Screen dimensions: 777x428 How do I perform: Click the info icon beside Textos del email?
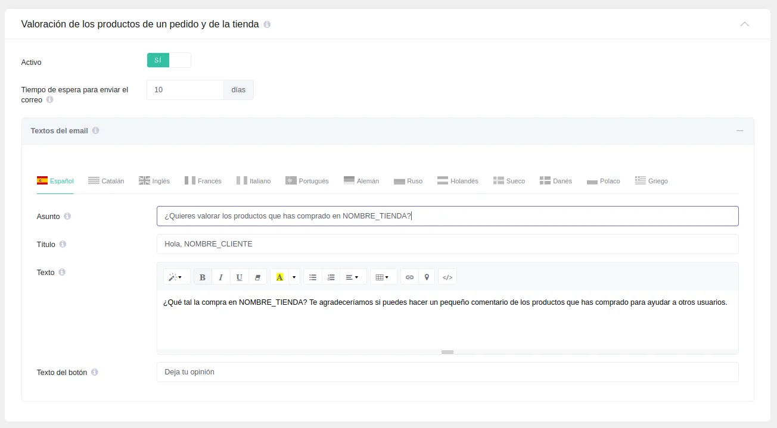95,130
